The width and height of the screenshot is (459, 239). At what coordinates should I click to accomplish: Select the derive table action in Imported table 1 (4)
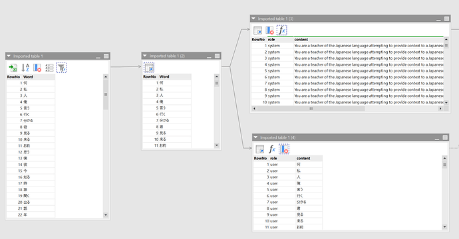260,149
